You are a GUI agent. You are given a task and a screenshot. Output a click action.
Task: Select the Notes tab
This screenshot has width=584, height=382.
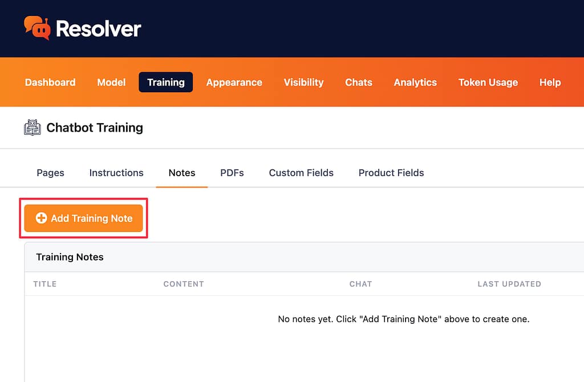[182, 173]
